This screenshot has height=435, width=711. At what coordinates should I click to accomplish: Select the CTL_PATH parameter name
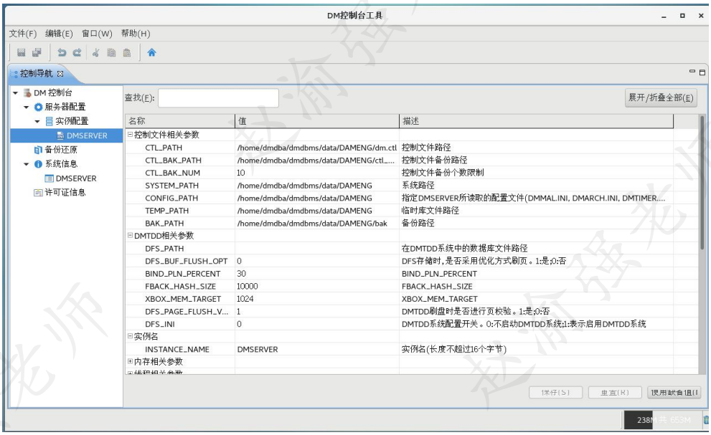tap(164, 148)
